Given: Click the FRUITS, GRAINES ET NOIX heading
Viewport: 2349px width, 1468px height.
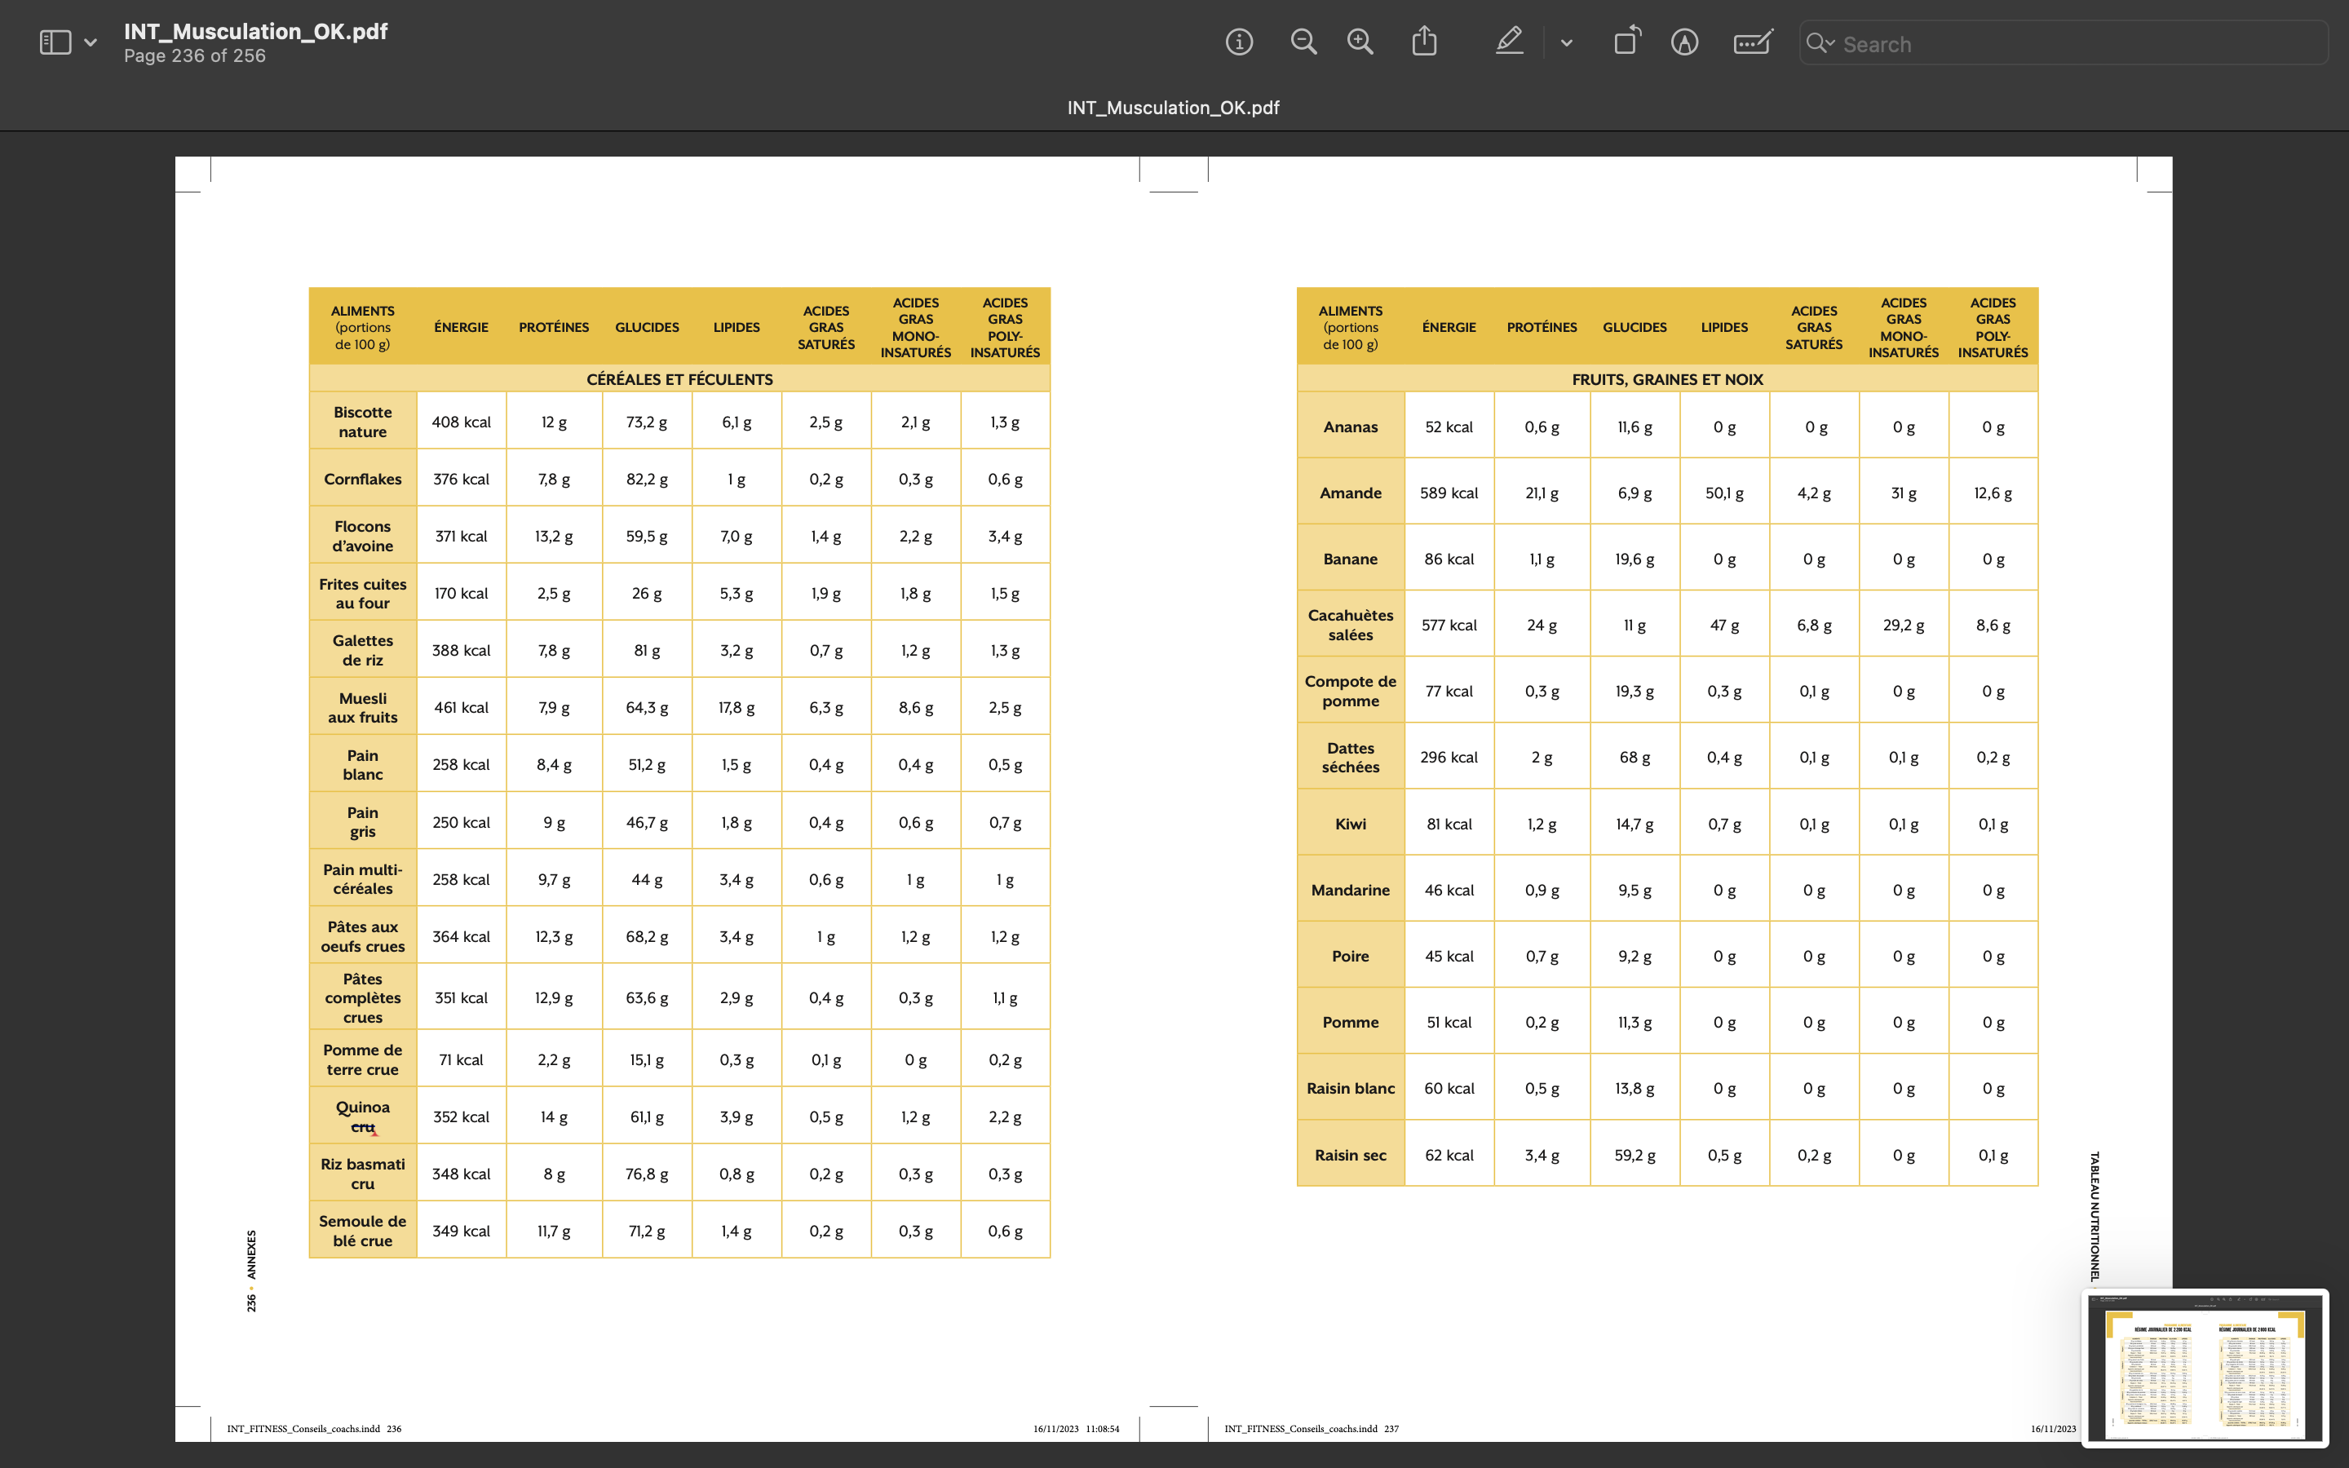Looking at the screenshot, I should (x=1666, y=378).
